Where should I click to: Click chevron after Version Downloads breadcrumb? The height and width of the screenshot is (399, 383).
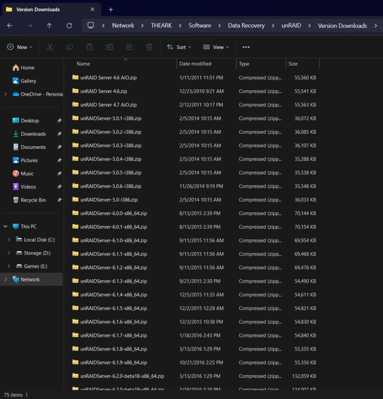coord(376,26)
